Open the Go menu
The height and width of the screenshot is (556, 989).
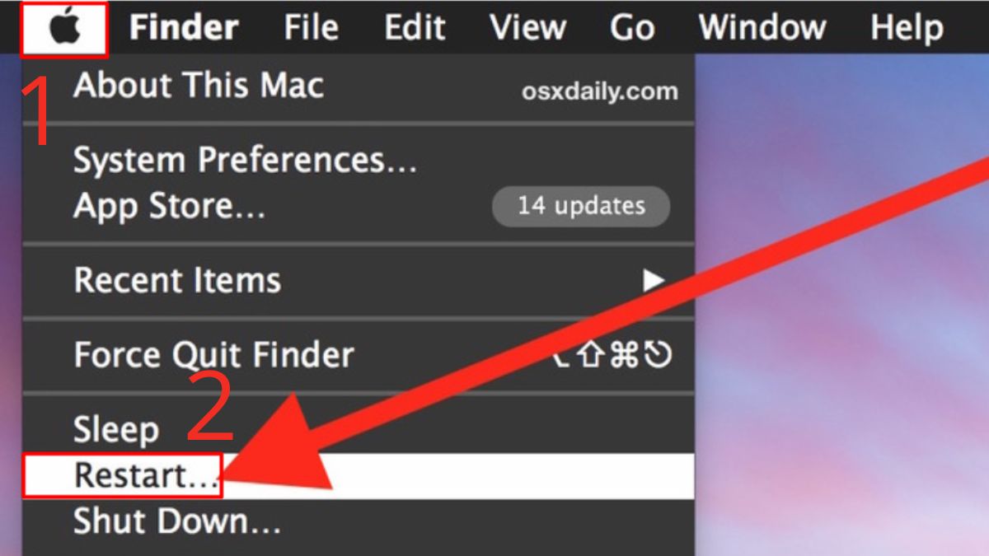[632, 28]
